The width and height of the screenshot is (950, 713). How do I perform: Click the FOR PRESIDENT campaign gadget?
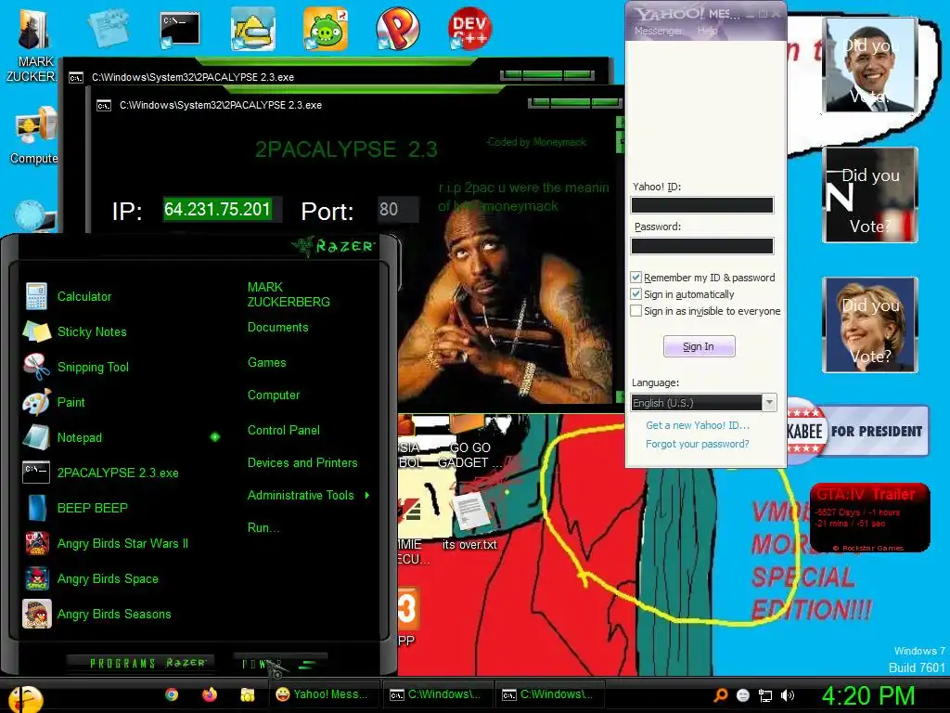coord(857,431)
